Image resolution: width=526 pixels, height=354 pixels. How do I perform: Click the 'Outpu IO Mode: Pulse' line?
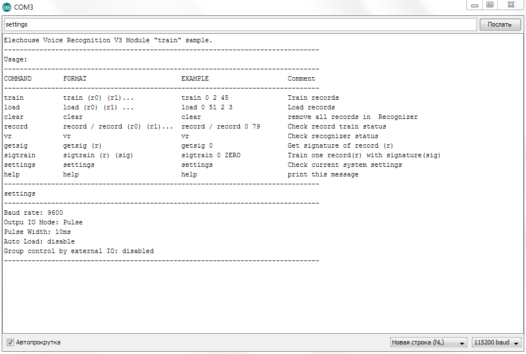click(43, 222)
